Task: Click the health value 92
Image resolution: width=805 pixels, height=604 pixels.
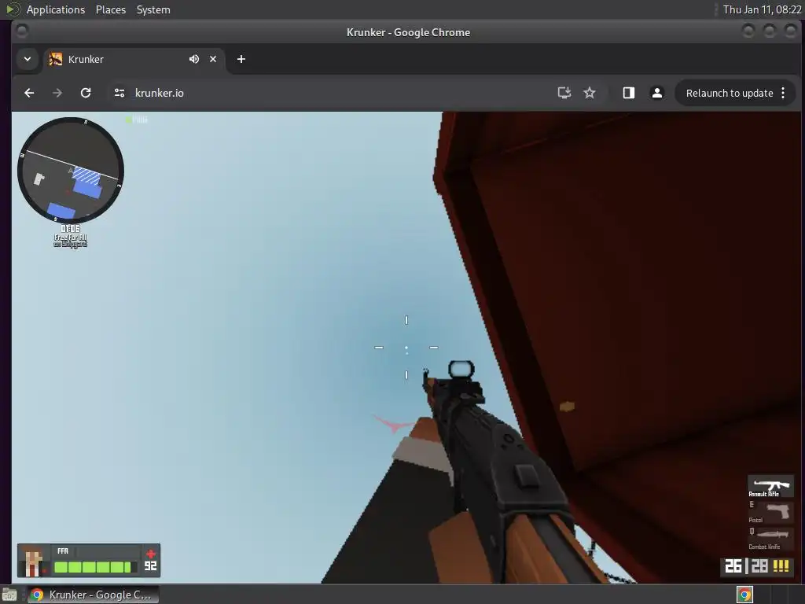Action: pos(150,566)
